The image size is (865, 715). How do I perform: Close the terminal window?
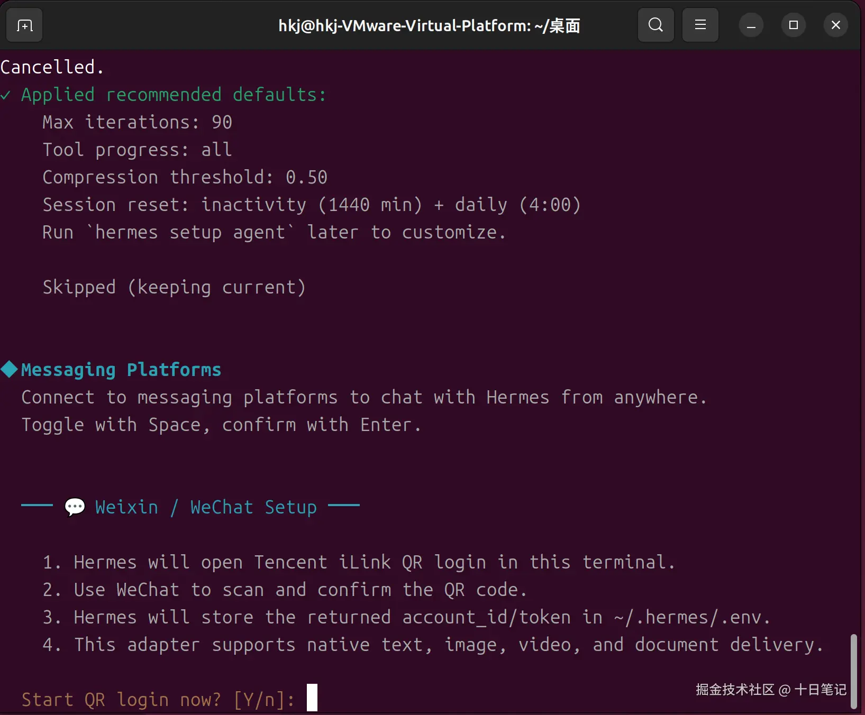tap(836, 25)
